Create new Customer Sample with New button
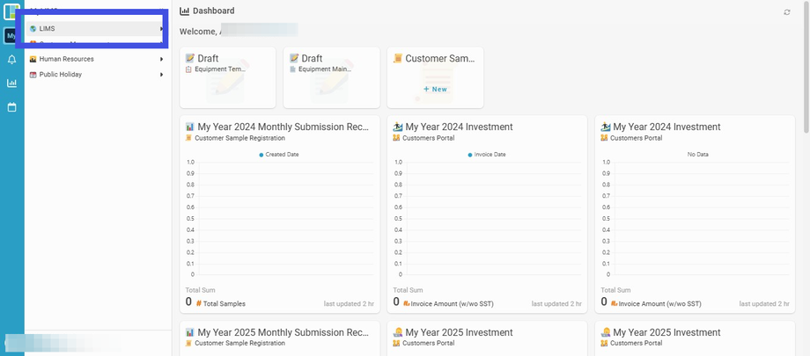The image size is (810, 356). pyautogui.click(x=435, y=89)
